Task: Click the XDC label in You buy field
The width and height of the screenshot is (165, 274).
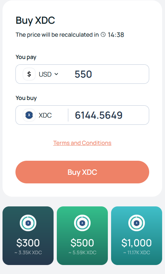Action: click(45, 115)
